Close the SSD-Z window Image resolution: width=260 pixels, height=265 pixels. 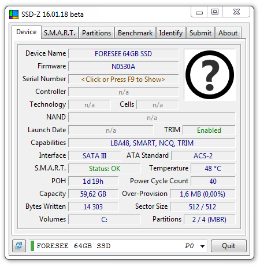[236, 12]
